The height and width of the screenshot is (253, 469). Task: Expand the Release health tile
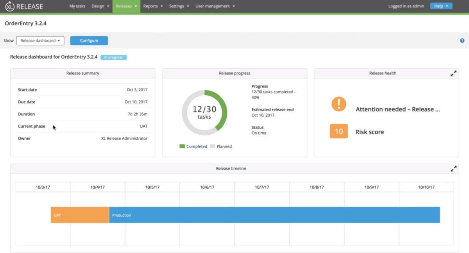pyautogui.click(x=453, y=73)
